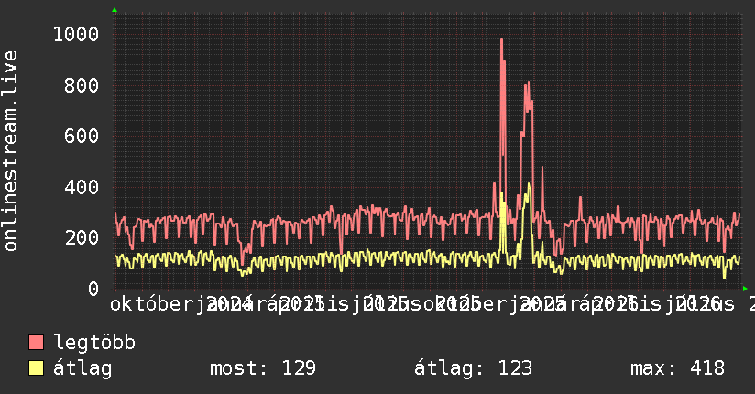Click the 400 Y-axis label
Screen dimensions: 755x394
pos(82,187)
